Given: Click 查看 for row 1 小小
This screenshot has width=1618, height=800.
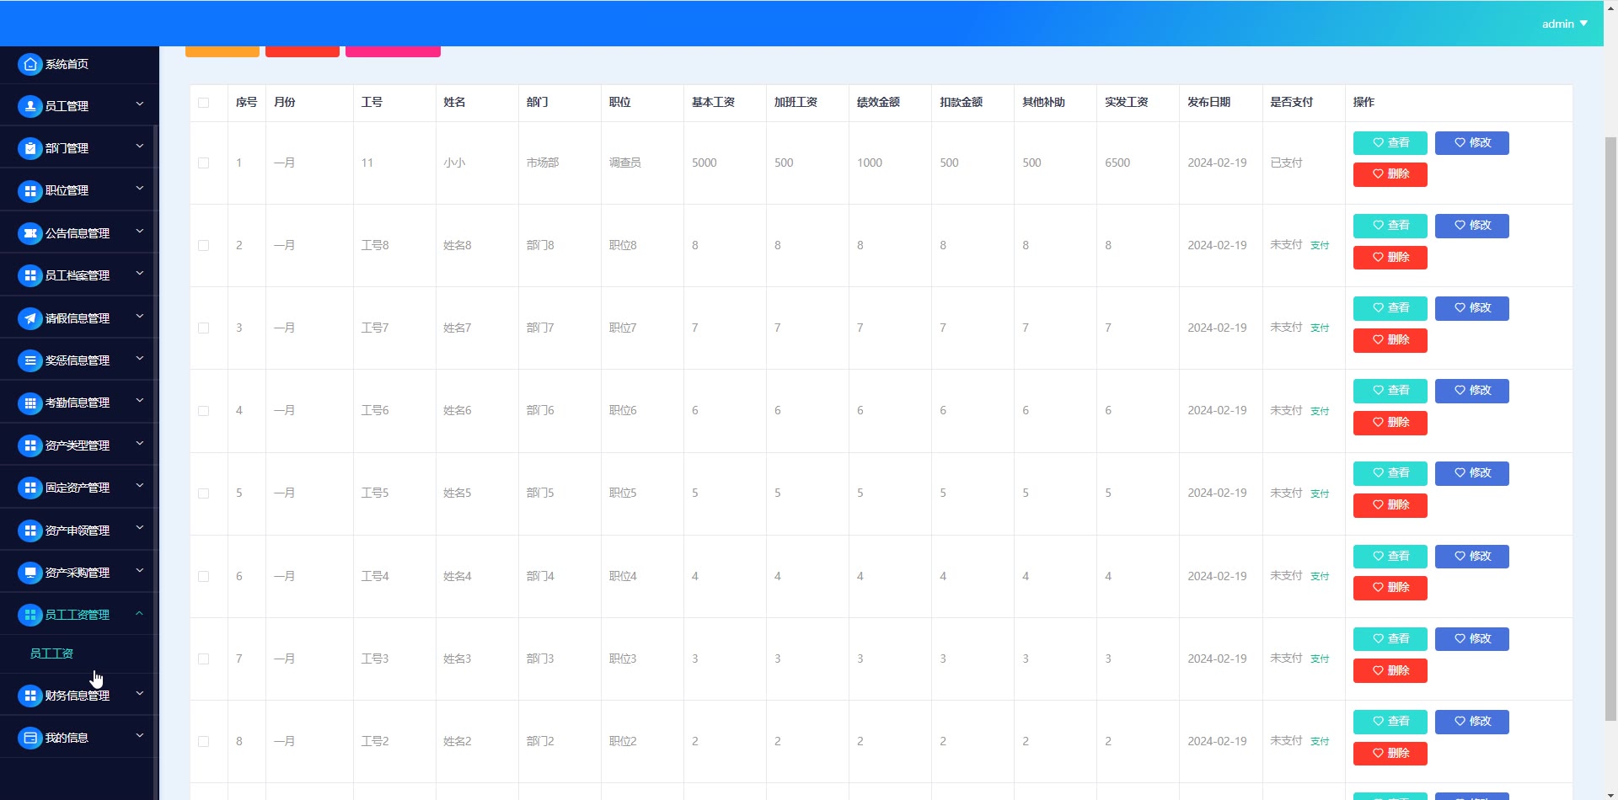Looking at the screenshot, I should (1390, 143).
